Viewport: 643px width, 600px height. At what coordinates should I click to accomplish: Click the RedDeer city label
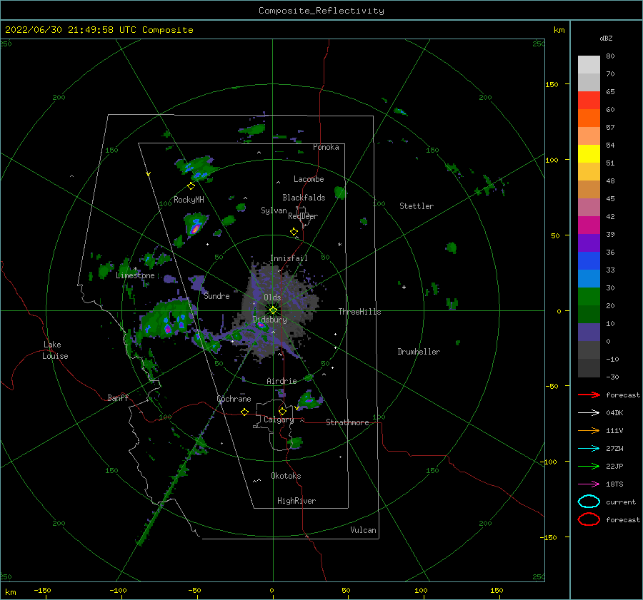(303, 216)
